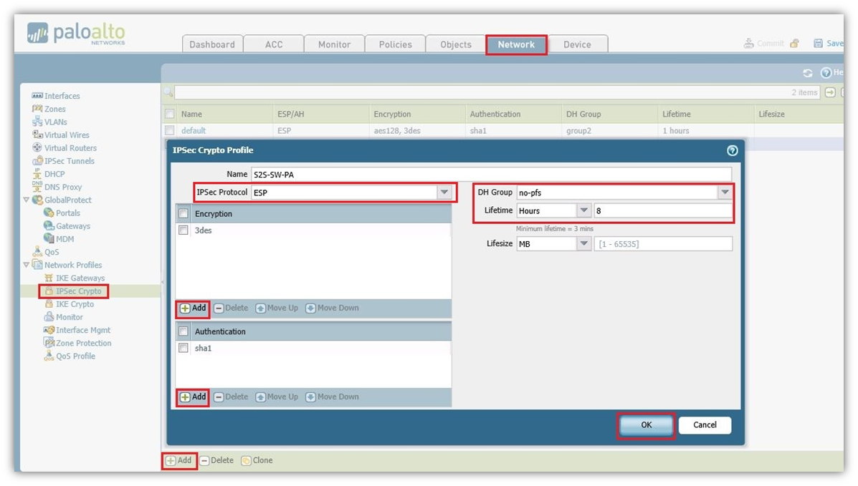This screenshot has height=486, width=858.
Task: Switch to the Policies tab
Action: 395,44
